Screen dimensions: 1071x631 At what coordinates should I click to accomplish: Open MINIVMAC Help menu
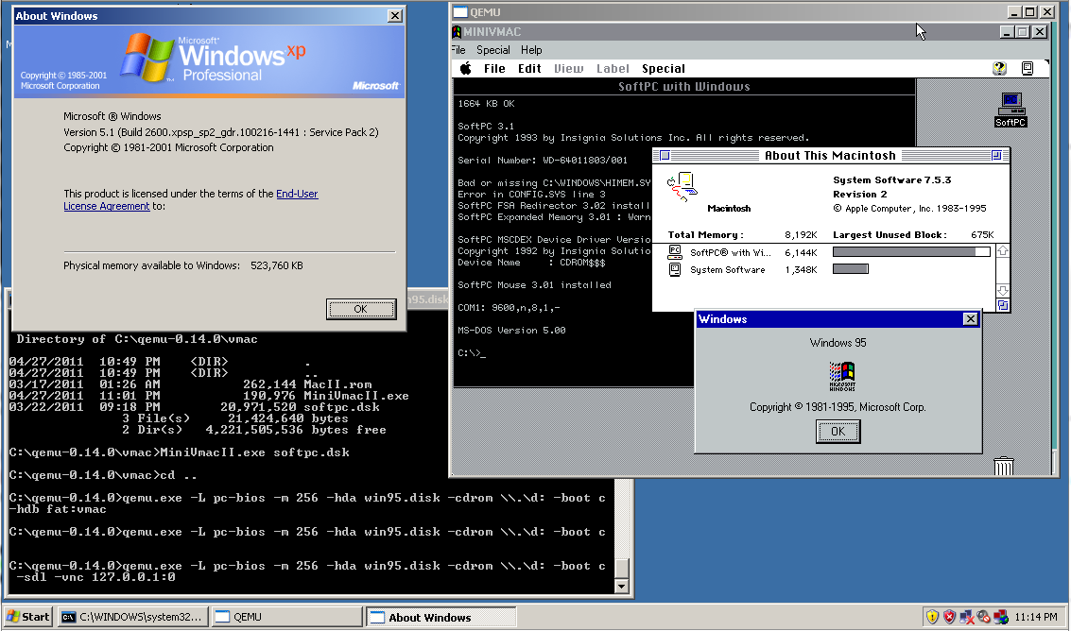(531, 50)
